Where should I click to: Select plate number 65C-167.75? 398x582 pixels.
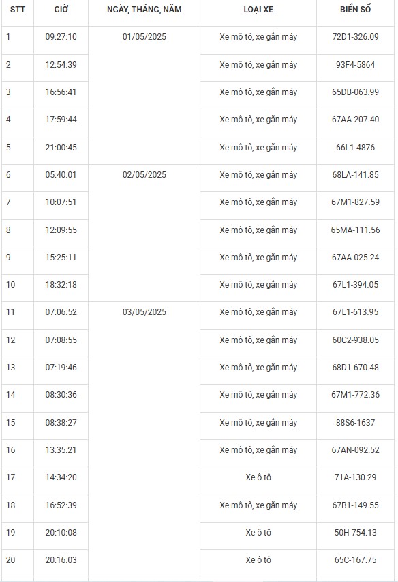pyautogui.click(x=356, y=560)
